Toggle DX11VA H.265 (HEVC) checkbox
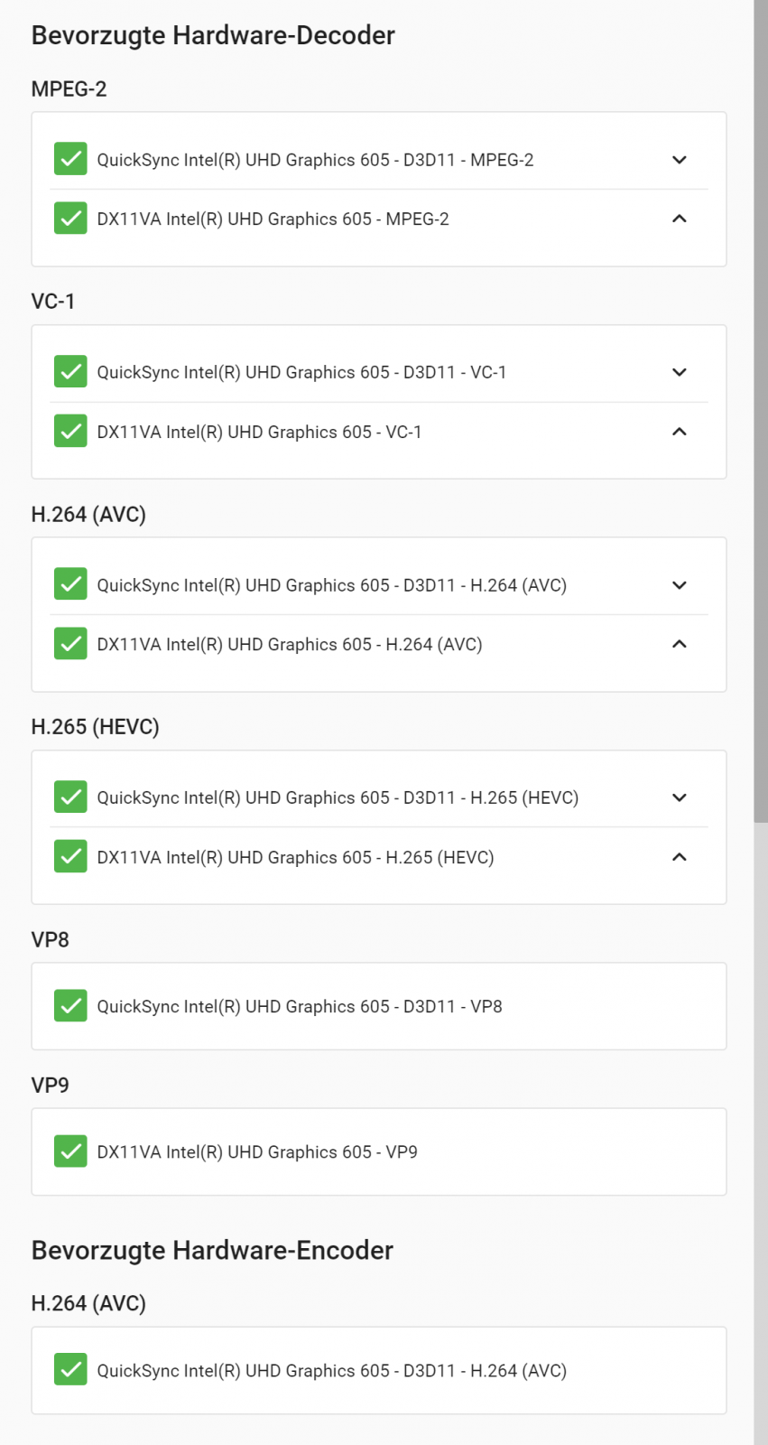The image size is (768, 1445). click(70, 856)
